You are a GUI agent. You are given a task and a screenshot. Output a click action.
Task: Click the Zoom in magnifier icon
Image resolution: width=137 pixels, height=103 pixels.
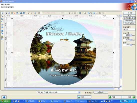[x=29, y=13]
